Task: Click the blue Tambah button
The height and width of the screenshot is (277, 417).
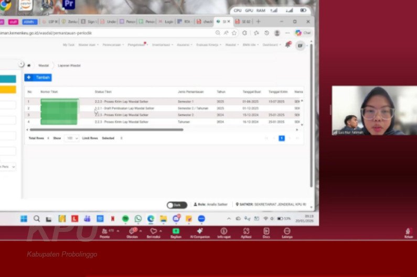Action: coord(39,77)
